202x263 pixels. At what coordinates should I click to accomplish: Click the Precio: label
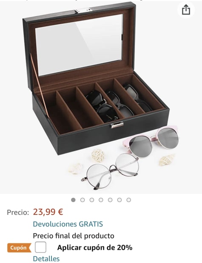tap(18, 212)
